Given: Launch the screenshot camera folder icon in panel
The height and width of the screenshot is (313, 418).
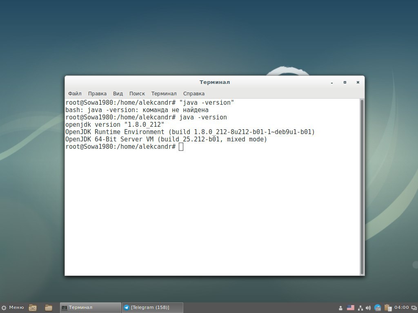Looking at the screenshot, I should [x=33, y=308].
